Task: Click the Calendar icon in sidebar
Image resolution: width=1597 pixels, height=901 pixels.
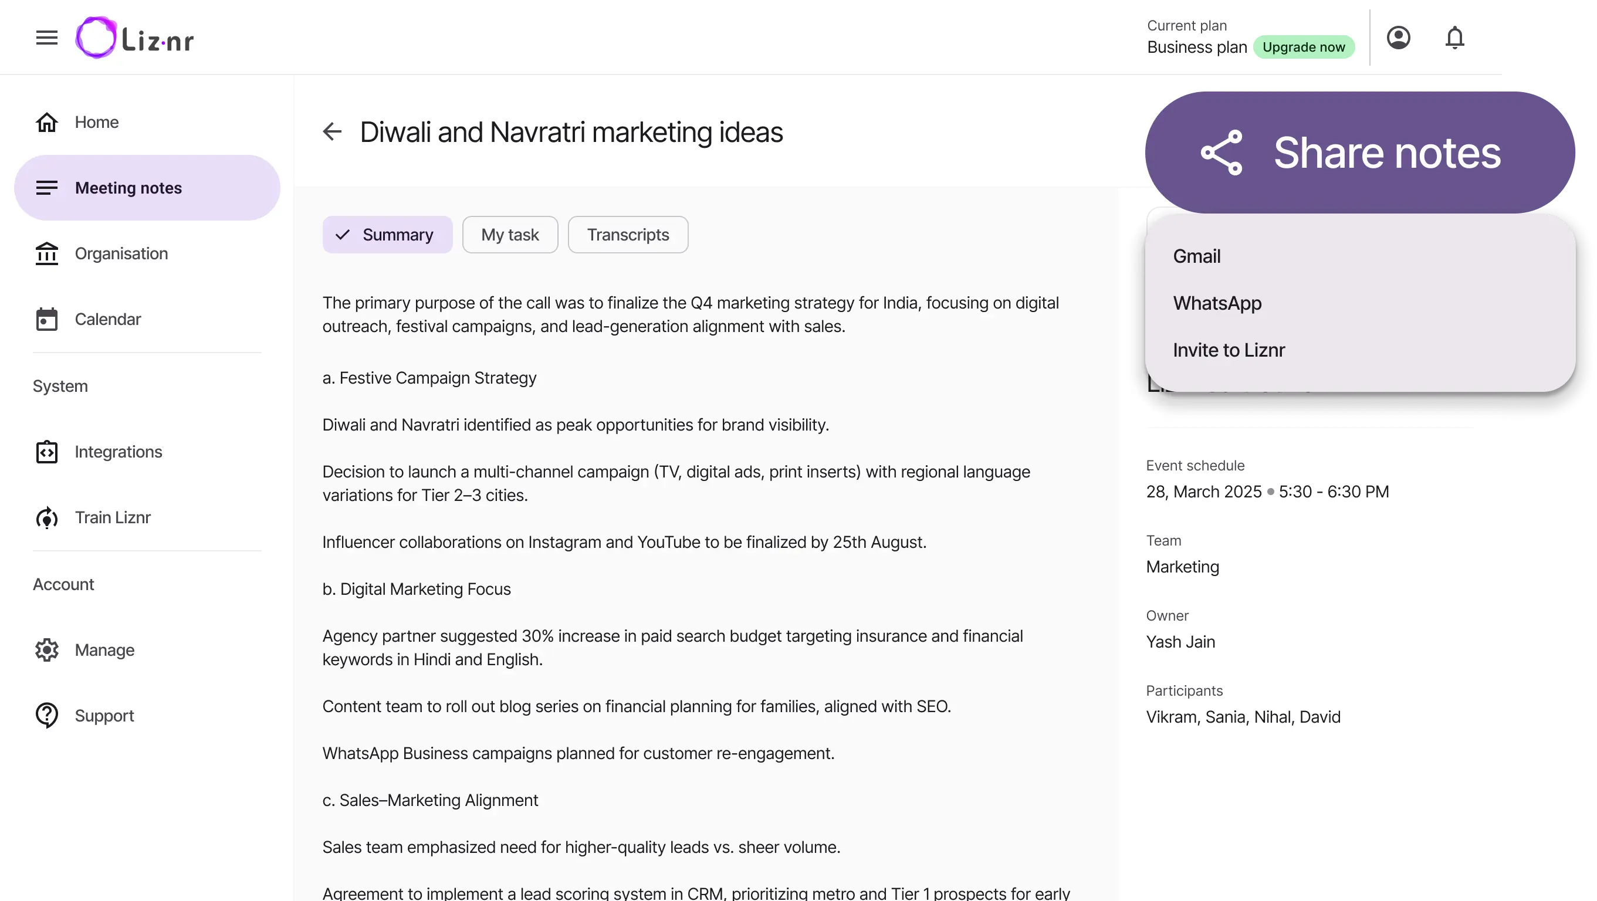Action: (x=46, y=319)
